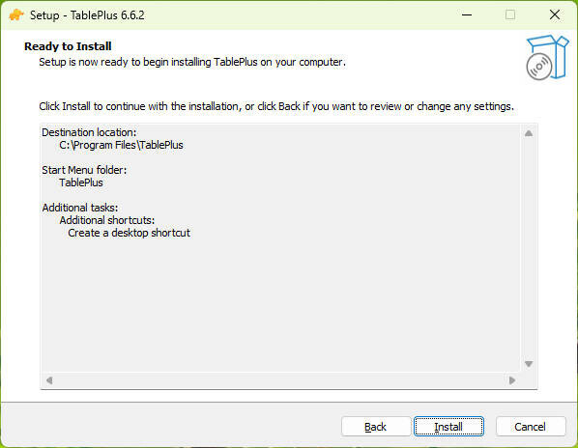This screenshot has height=448, width=578.
Task: Start installation with the Install button
Action: pyautogui.click(x=448, y=427)
